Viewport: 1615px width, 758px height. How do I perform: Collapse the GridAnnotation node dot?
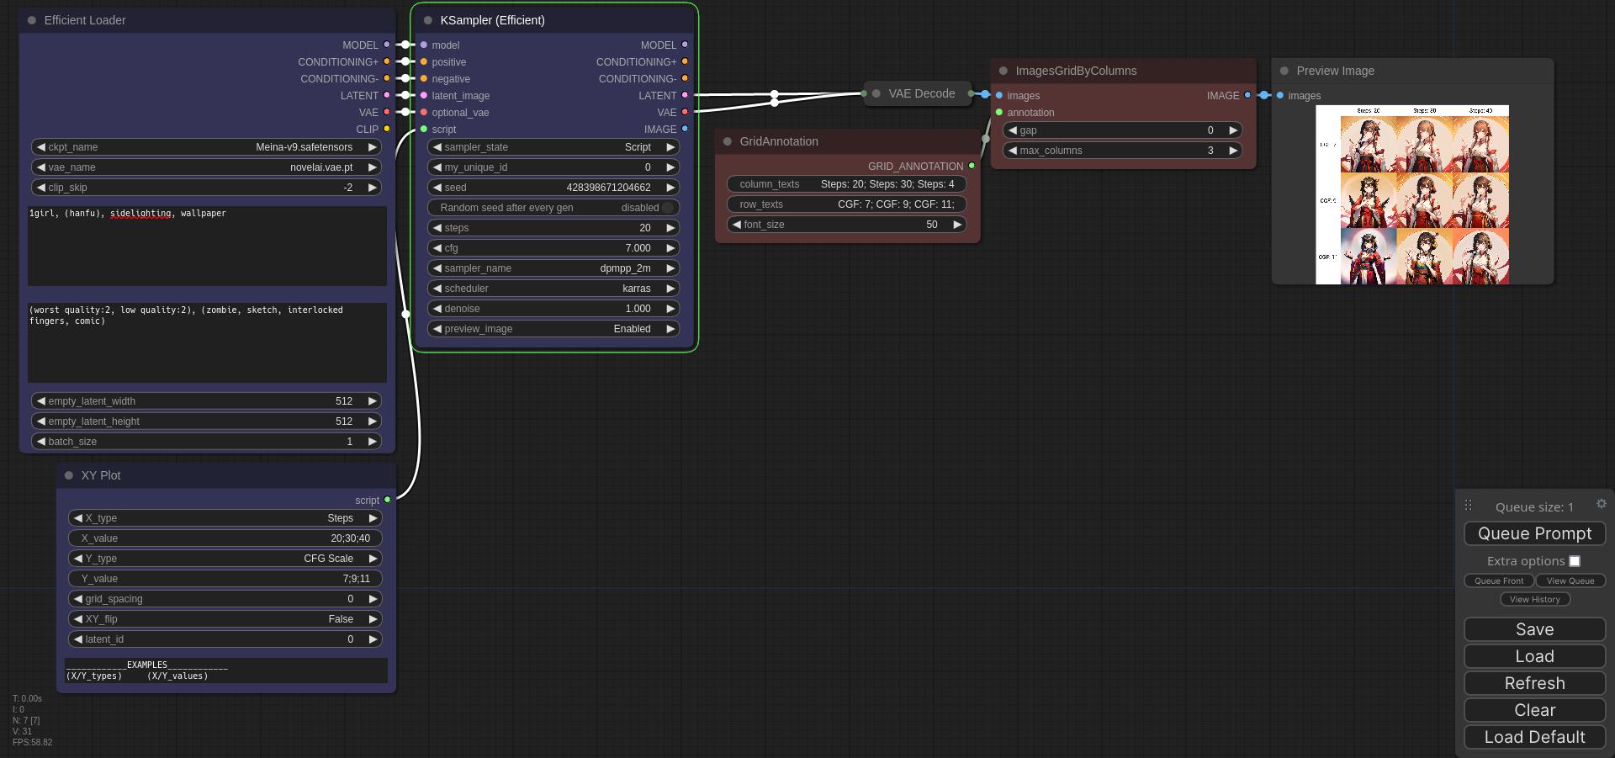pos(728,141)
